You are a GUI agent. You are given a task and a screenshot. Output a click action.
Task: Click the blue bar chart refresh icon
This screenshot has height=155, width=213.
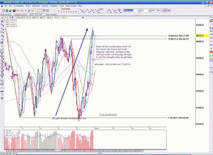[x=165, y=11]
